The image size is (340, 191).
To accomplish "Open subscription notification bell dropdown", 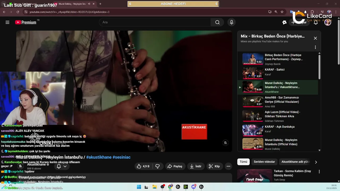I will click(62, 166).
